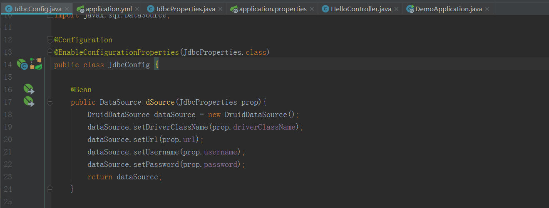This screenshot has width=549, height=208.
Task: Switch to the JdbcProperties.java tab
Action: (x=186, y=9)
